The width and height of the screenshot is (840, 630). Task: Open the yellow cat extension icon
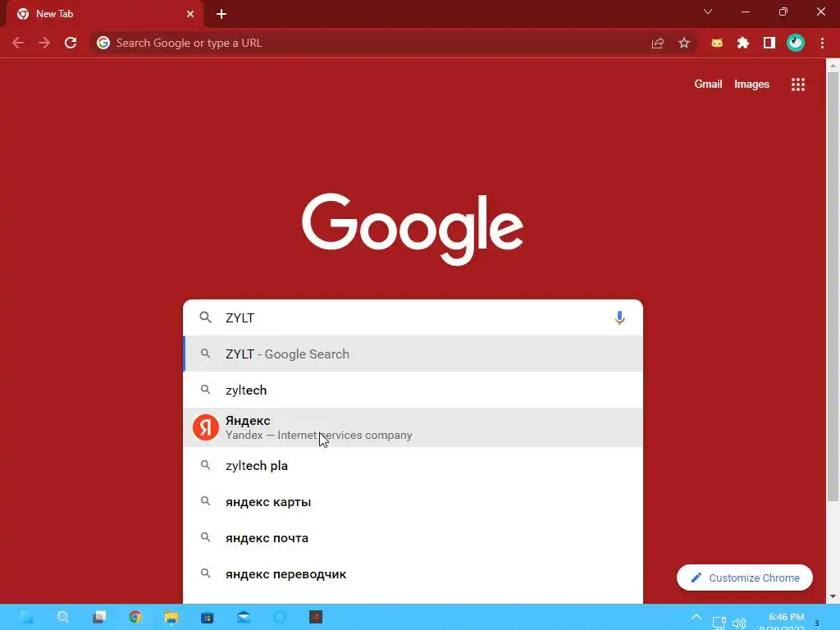pos(717,43)
